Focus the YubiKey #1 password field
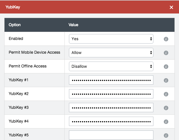Image resolution: width=179 pixels, height=140 pixels. (x=111, y=80)
